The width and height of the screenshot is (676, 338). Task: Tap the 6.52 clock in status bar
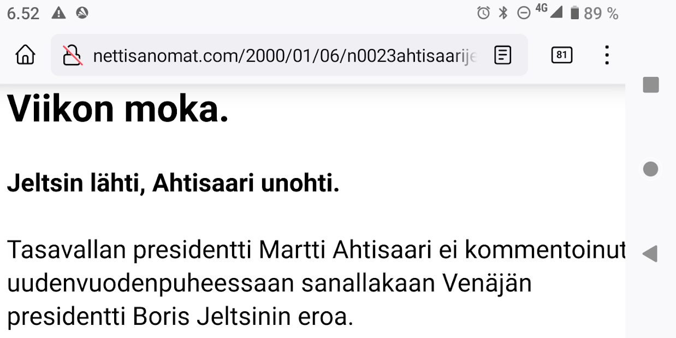23,14
